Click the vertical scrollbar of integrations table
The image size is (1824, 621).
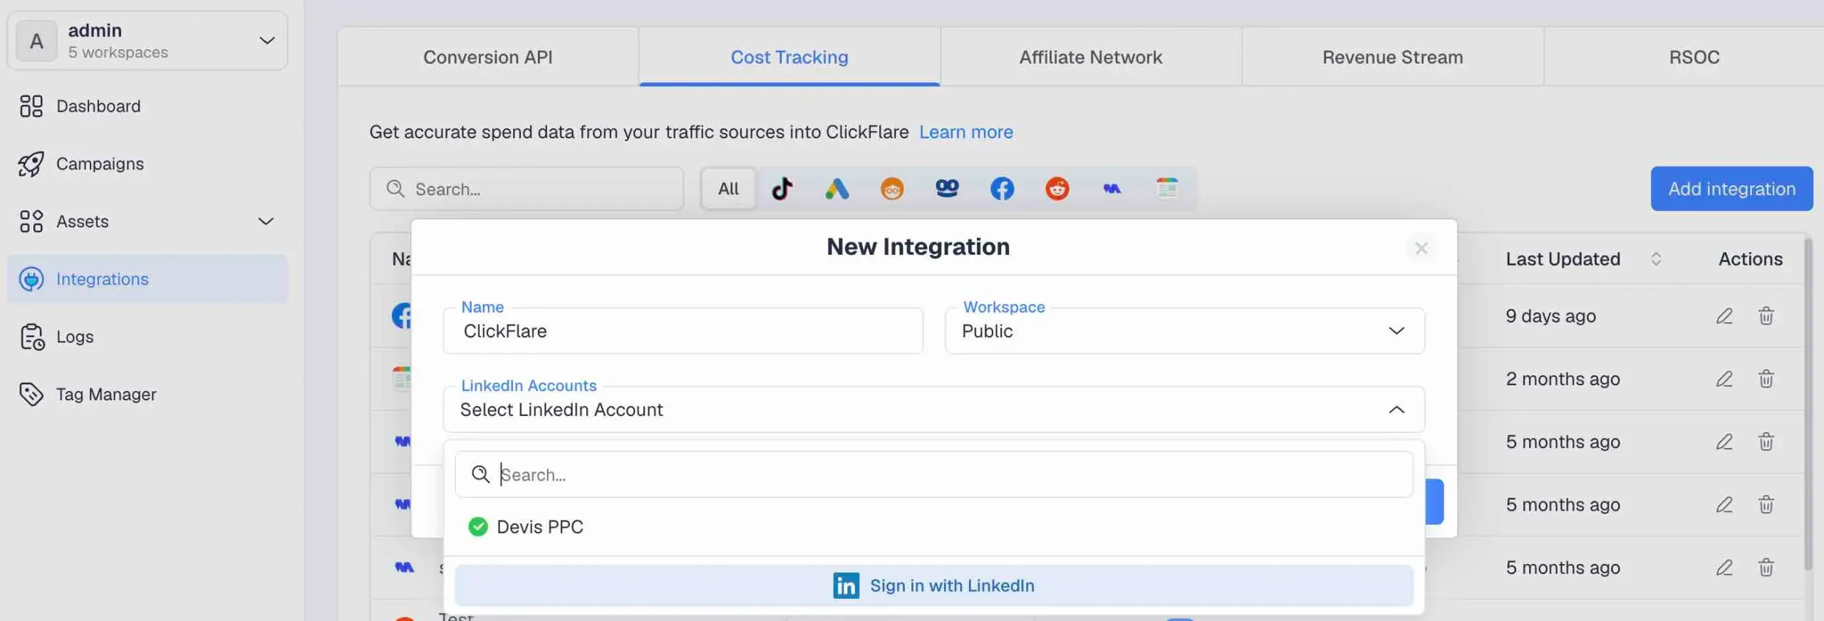[x=1808, y=403]
